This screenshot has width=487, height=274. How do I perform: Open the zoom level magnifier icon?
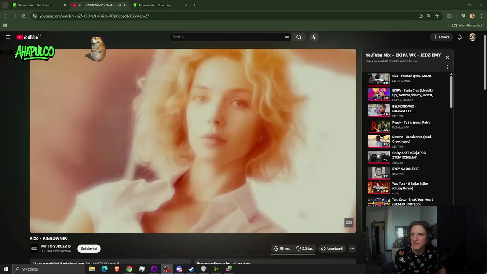pos(428,16)
